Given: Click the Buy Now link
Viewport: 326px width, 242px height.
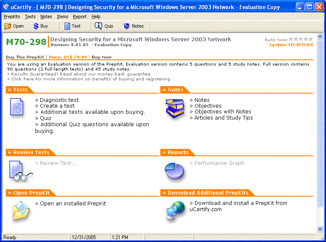Looking at the screenshot, I should click(101, 57).
